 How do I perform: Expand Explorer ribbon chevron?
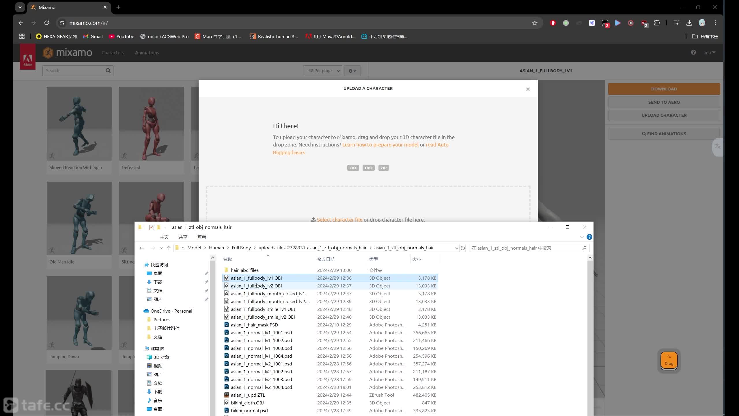(582, 237)
